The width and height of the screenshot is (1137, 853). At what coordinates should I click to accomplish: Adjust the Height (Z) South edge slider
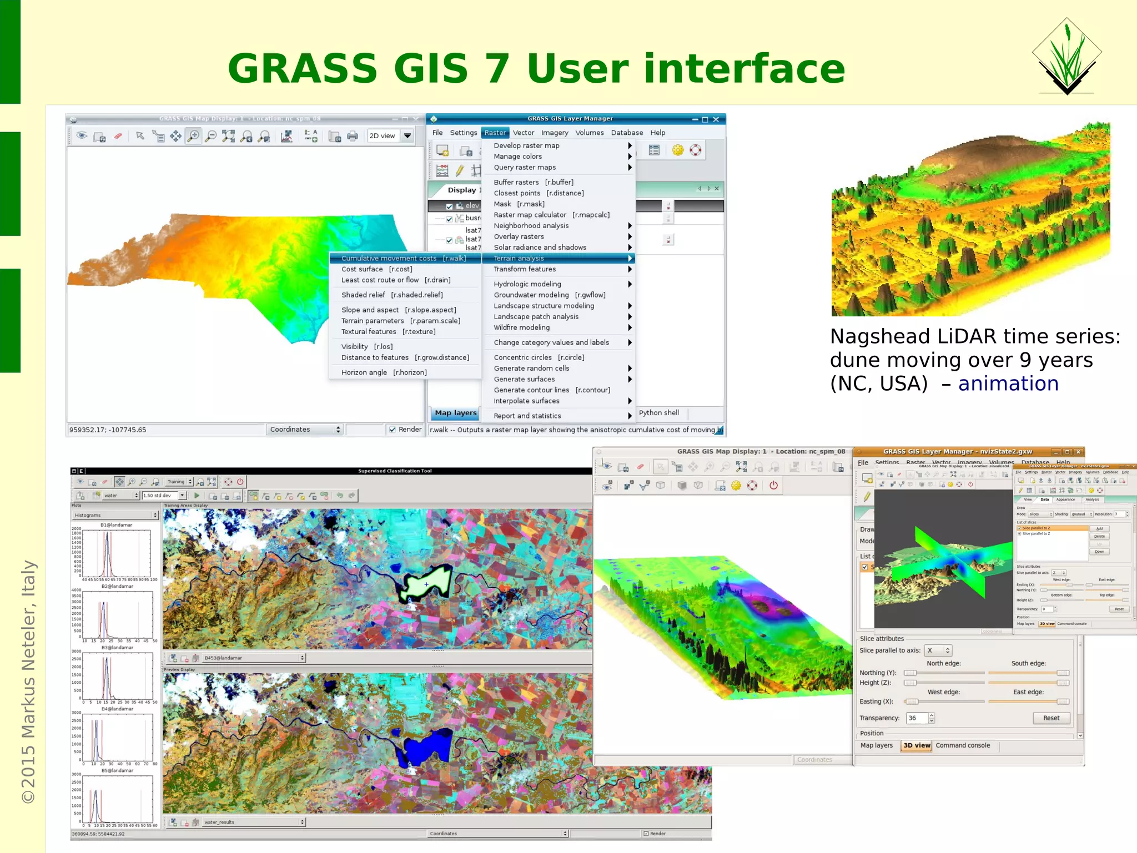tap(1029, 683)
